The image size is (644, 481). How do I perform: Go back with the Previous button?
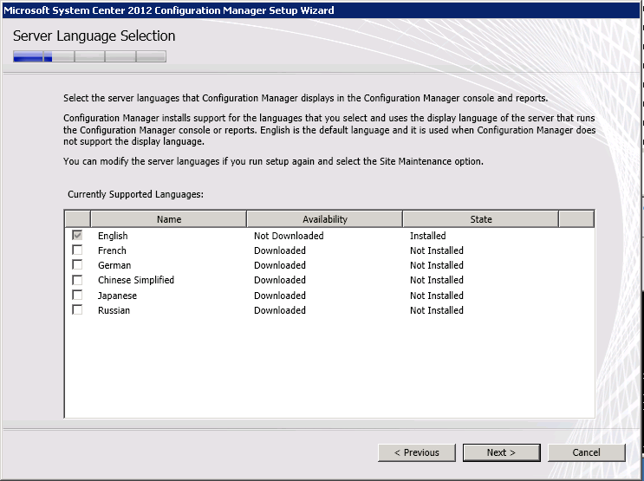[x=416, y=452]
